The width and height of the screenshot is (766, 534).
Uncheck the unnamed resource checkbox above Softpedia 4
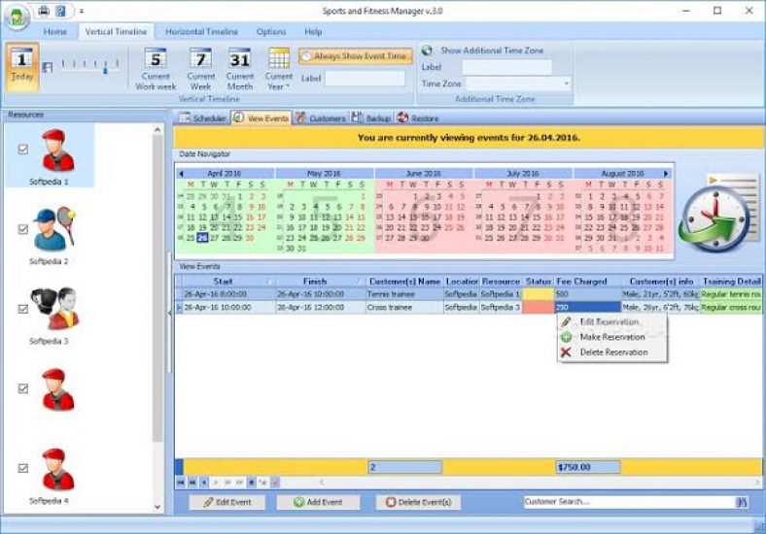pyautogui.click(x=23, y=388)
